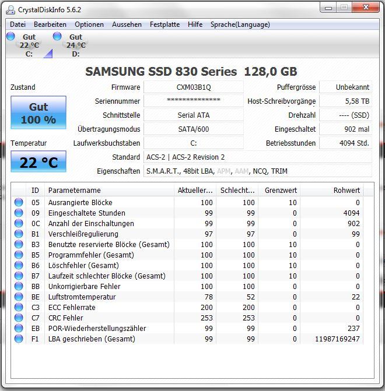Click the Rohwert column header
Image resolution: width=385 pixels, height=391 pixels.
pos(332,191)
